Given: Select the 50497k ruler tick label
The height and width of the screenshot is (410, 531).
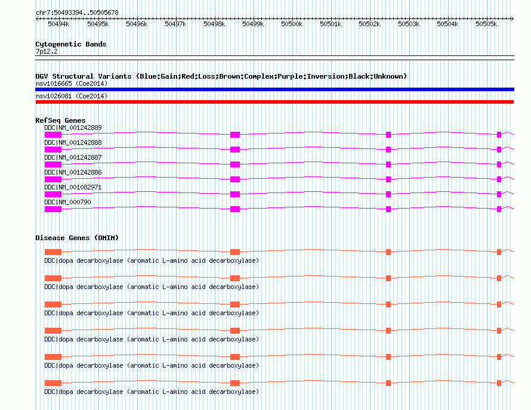Looking at the screenshot, I should (175, 24).
